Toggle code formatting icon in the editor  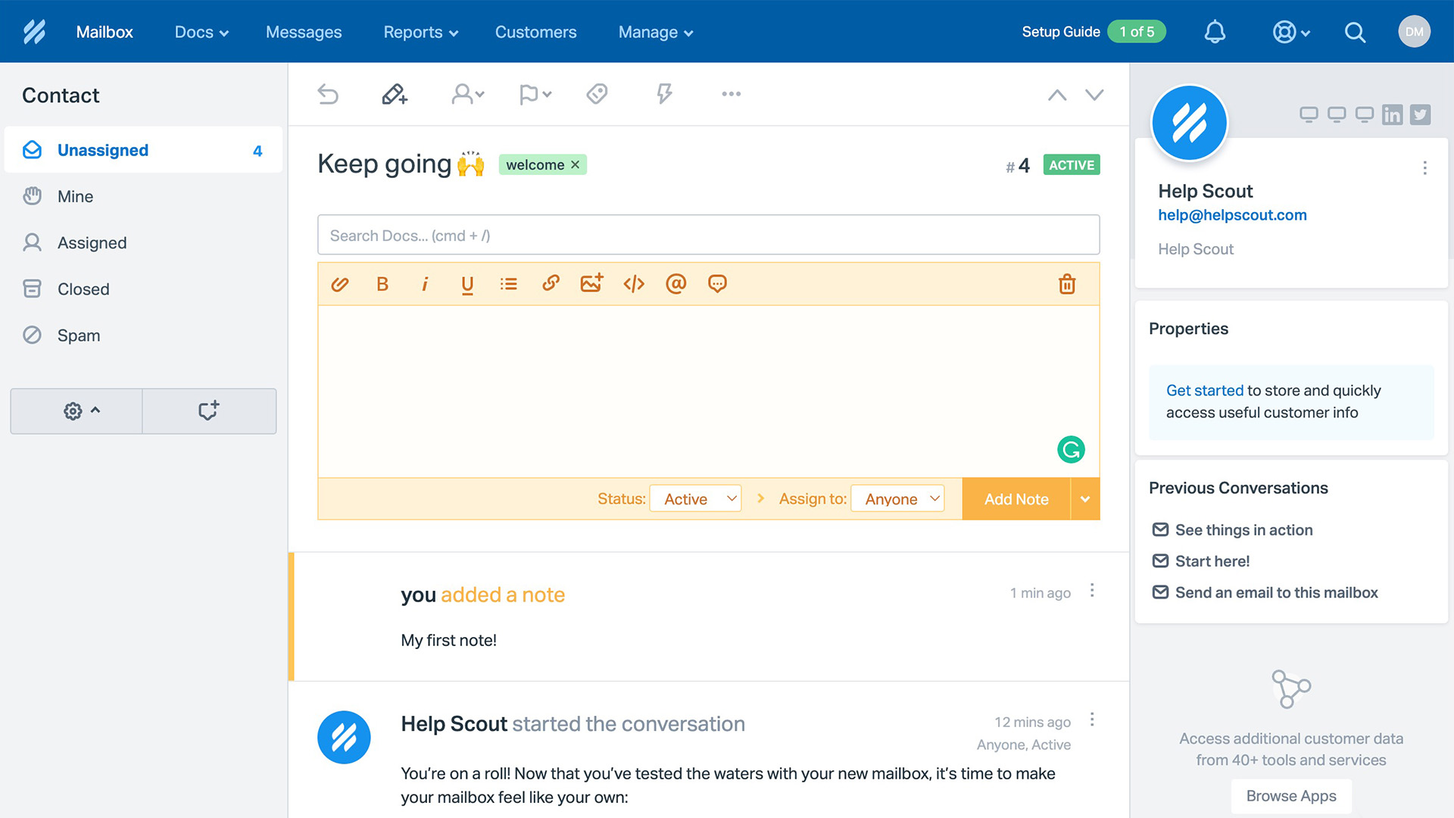coord(634,284)
